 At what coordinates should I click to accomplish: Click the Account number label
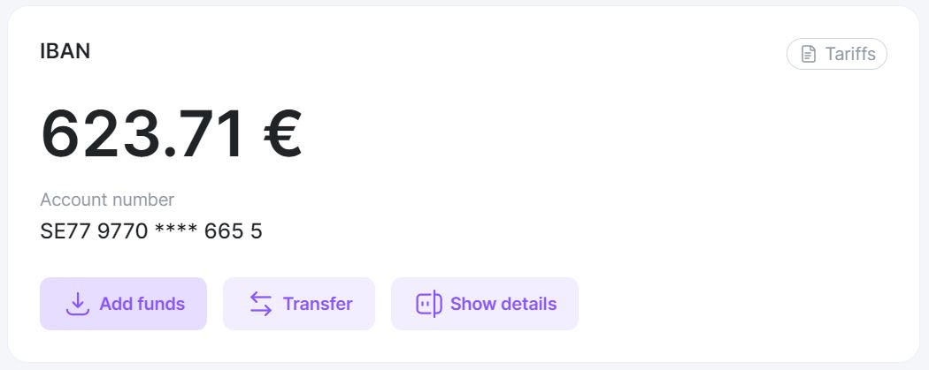point(107,200)
